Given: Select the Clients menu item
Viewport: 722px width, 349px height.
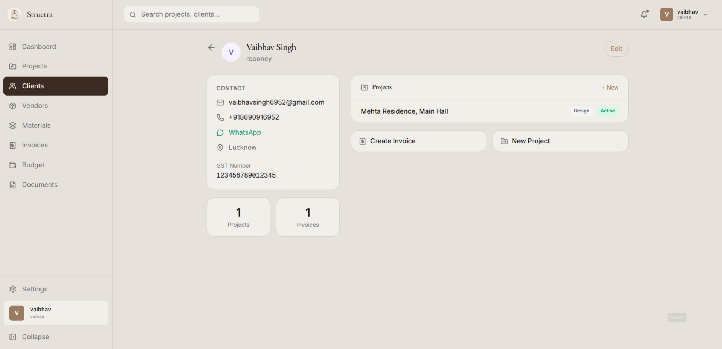Looking at the screenshot, I should click(56, 86).
